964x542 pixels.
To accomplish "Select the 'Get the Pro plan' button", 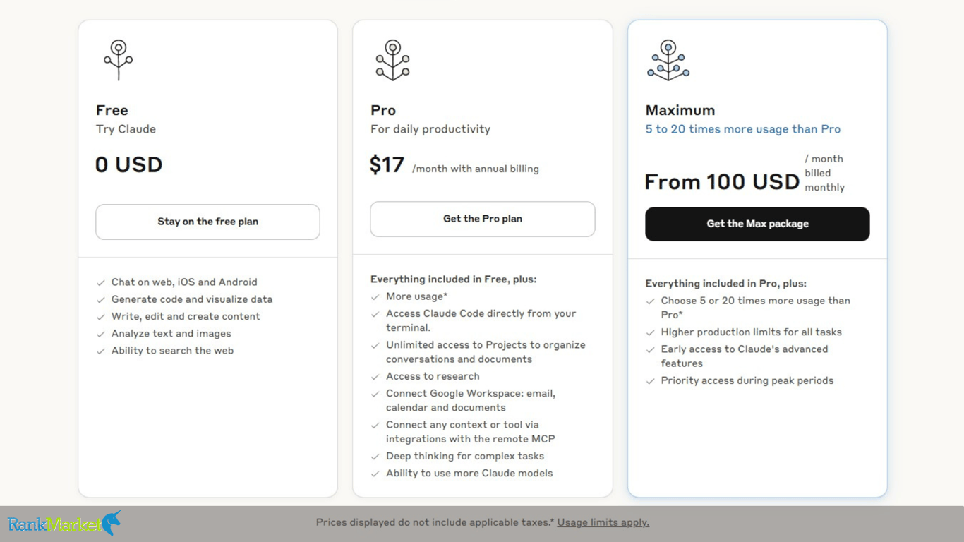I will pos(483,219).
